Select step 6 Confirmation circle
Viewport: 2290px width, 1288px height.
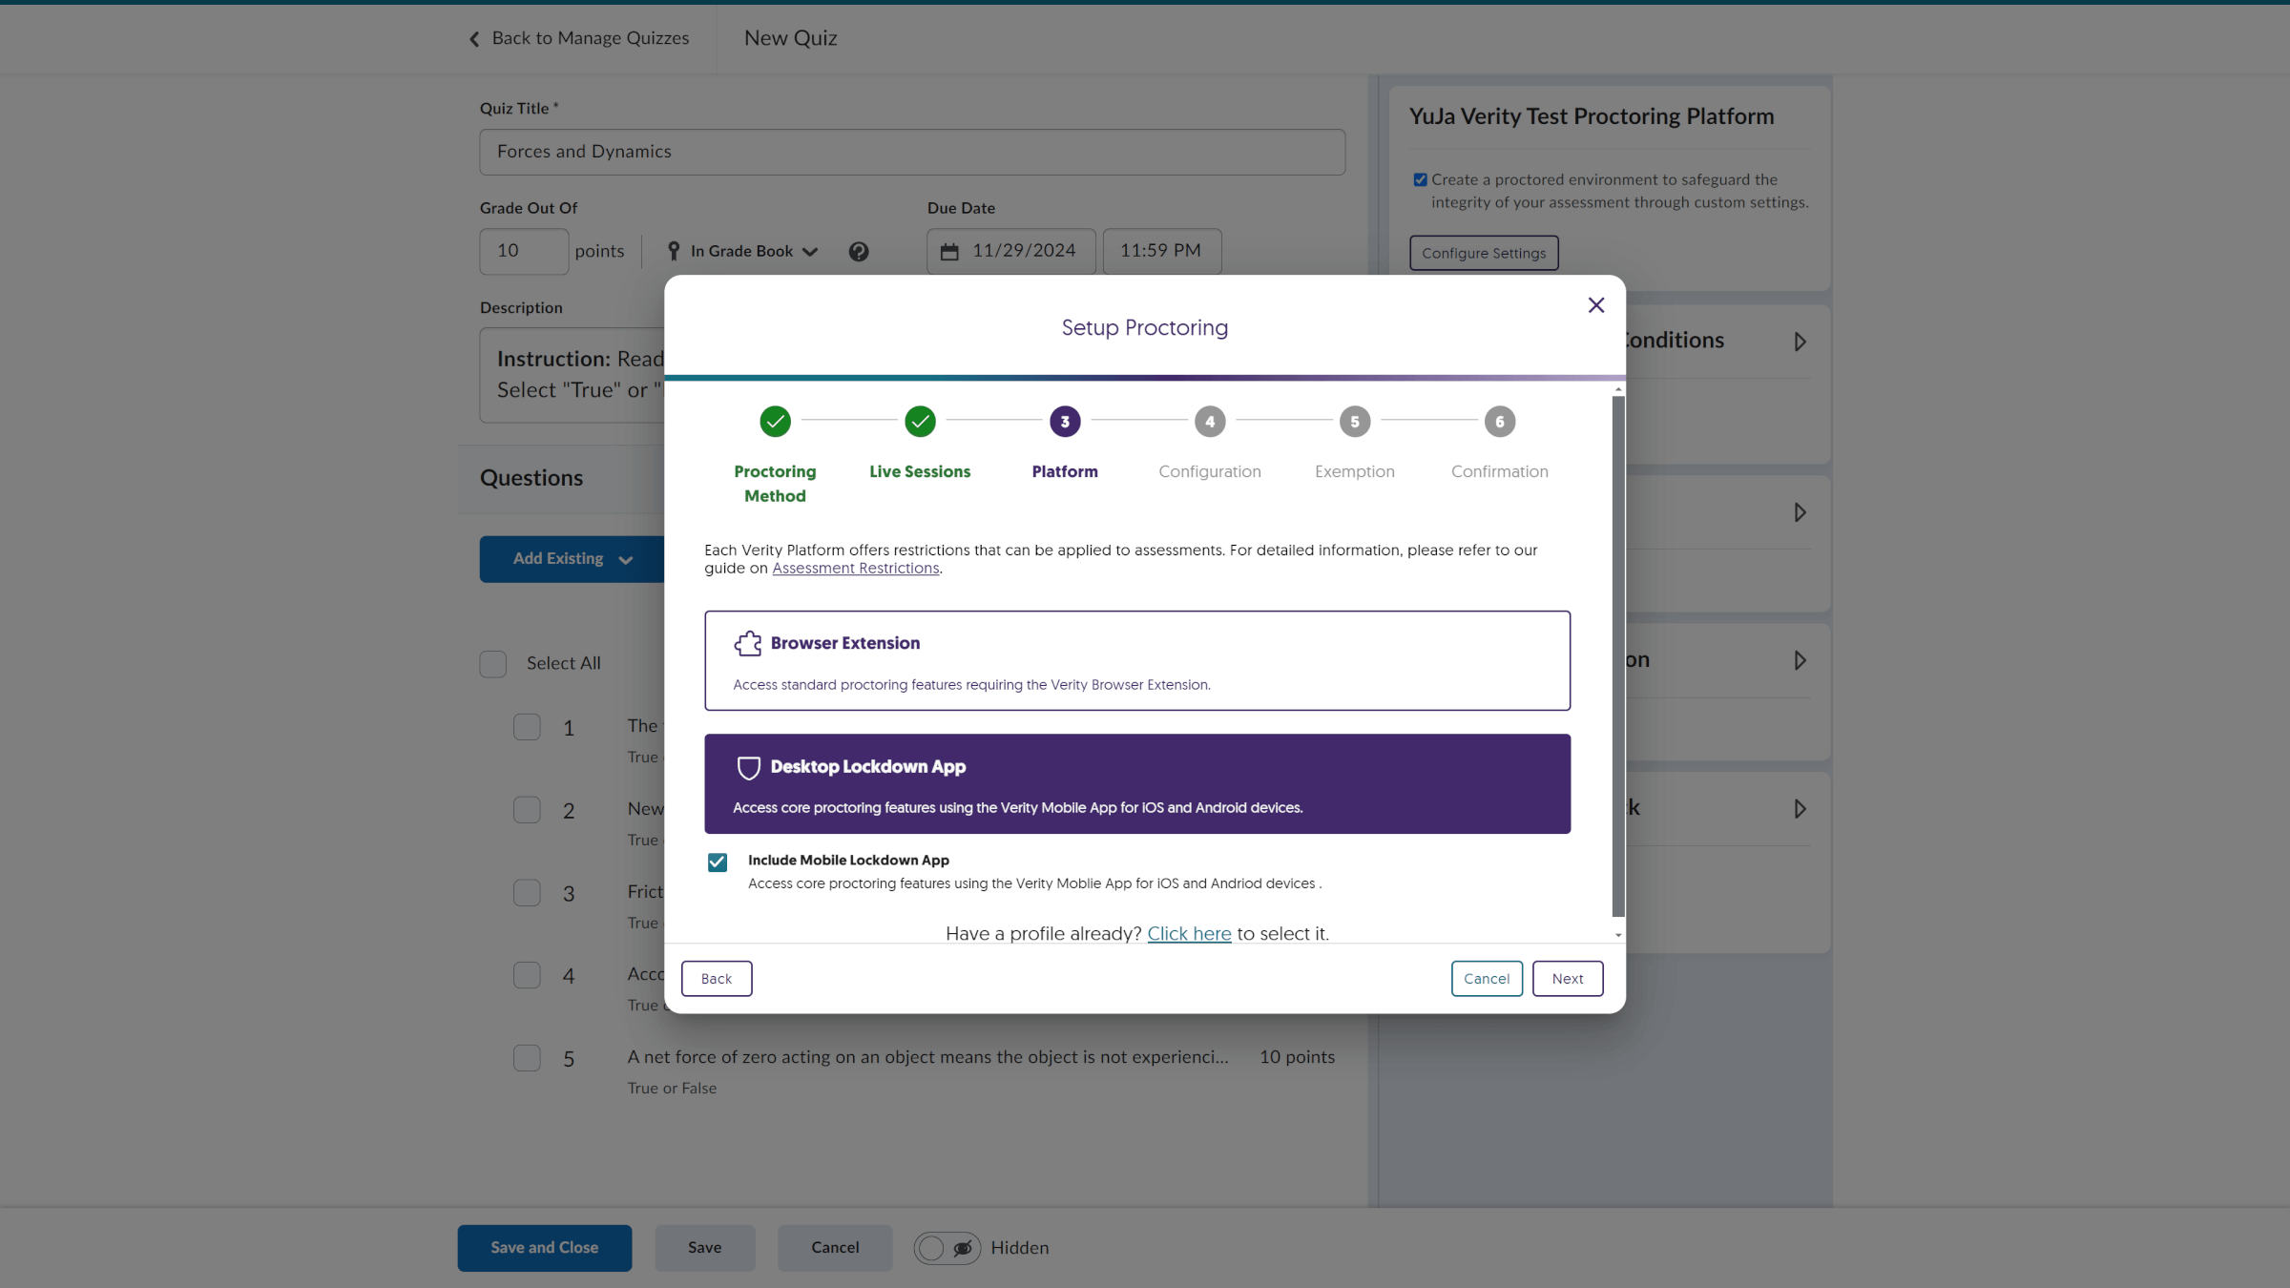tap(1500, 421)
